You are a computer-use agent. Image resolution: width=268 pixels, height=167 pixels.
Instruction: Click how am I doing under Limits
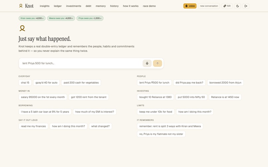click(195, 112)
